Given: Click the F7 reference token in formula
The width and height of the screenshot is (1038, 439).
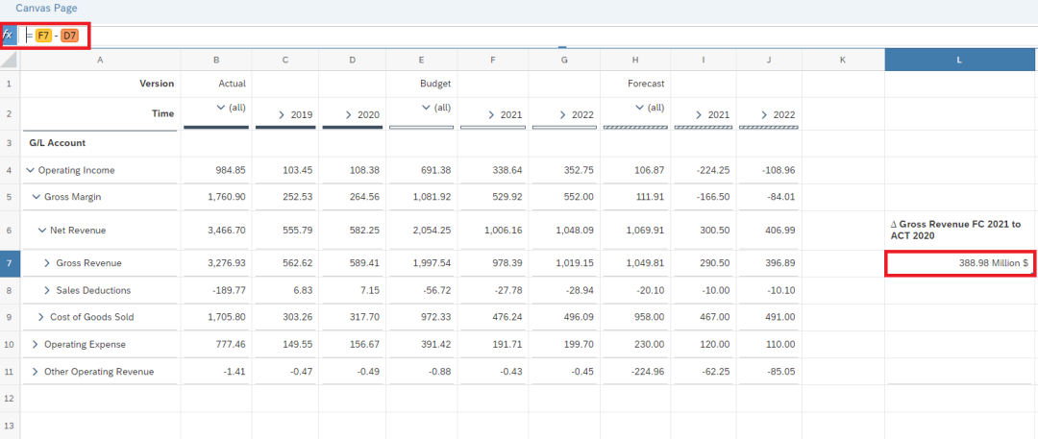Looking at the screenshot, I should [43, 36].
